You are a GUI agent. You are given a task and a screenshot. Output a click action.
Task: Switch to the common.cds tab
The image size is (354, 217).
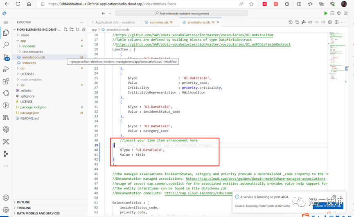pyautogui.click(x=159, y=22)
